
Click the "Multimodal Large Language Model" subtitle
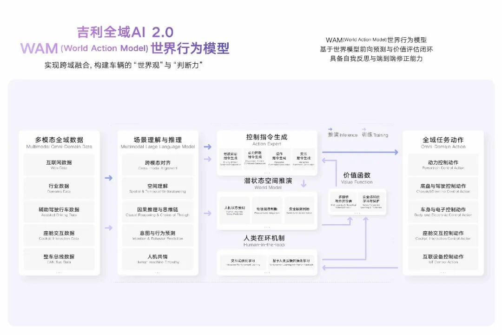(158, 147)
